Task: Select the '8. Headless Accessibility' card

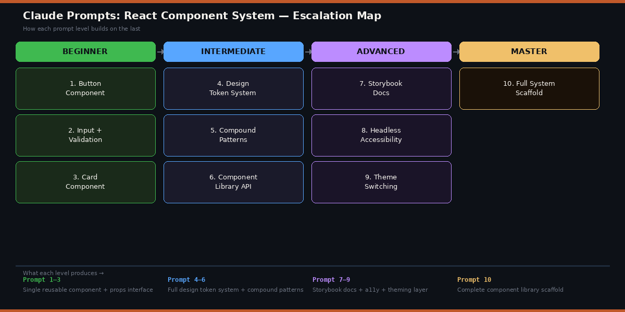Action: [381, 135]
